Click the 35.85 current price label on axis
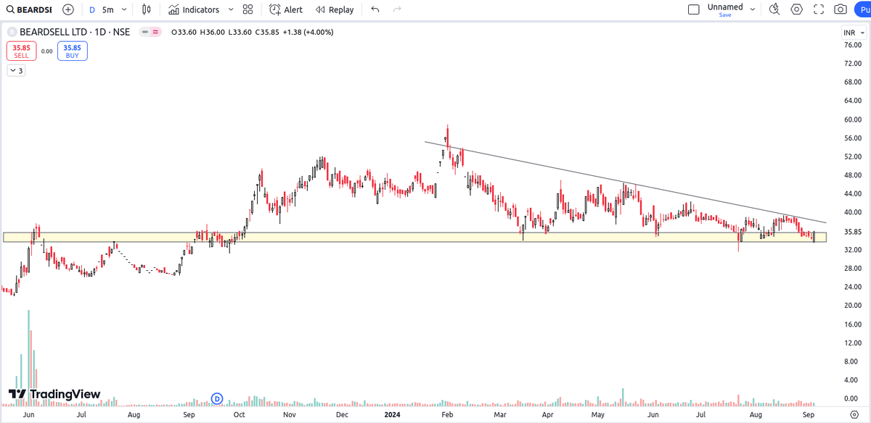 [851, 232]
